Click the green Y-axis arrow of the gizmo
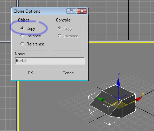Viewport: 154px width, 131px height. [x=100, y=99]
